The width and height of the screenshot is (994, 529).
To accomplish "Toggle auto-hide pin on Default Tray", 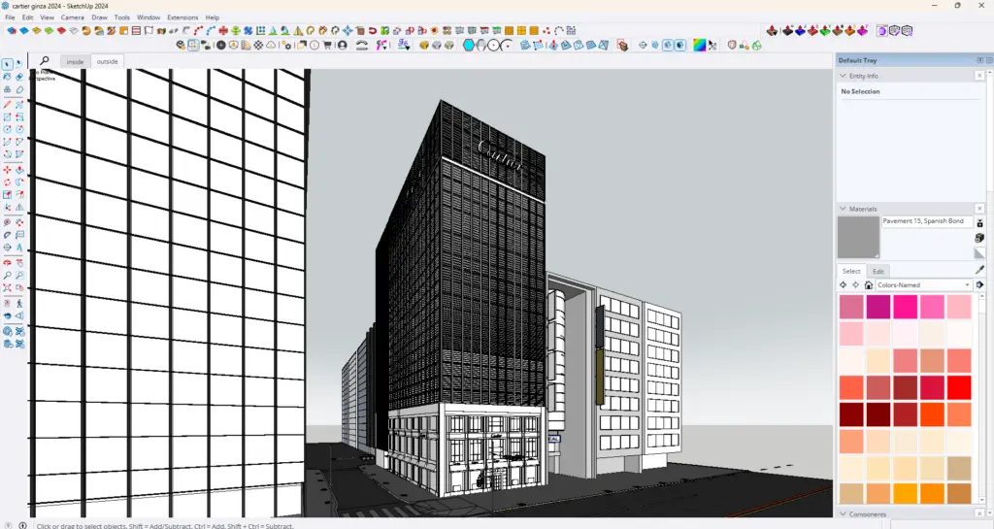I will tap(979, 60).
